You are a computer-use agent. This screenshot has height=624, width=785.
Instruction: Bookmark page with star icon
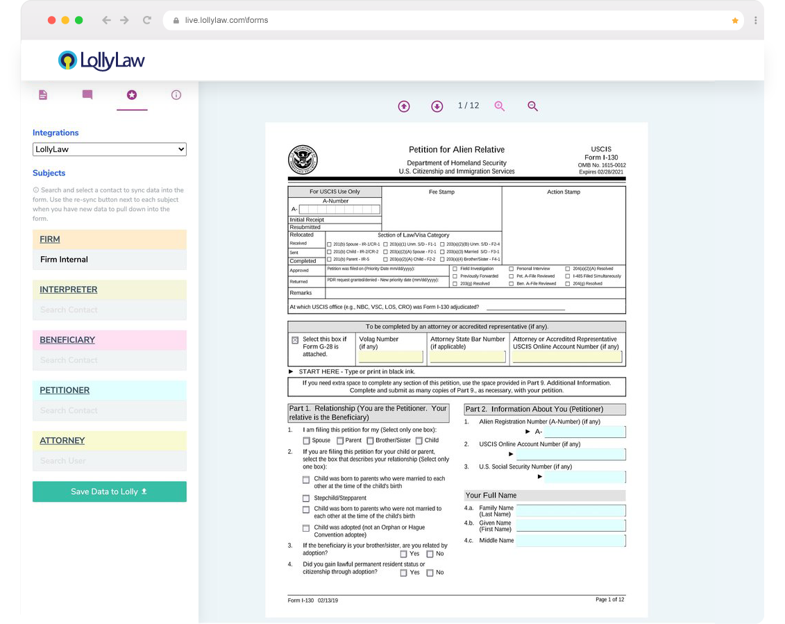(x=735, y=21)
